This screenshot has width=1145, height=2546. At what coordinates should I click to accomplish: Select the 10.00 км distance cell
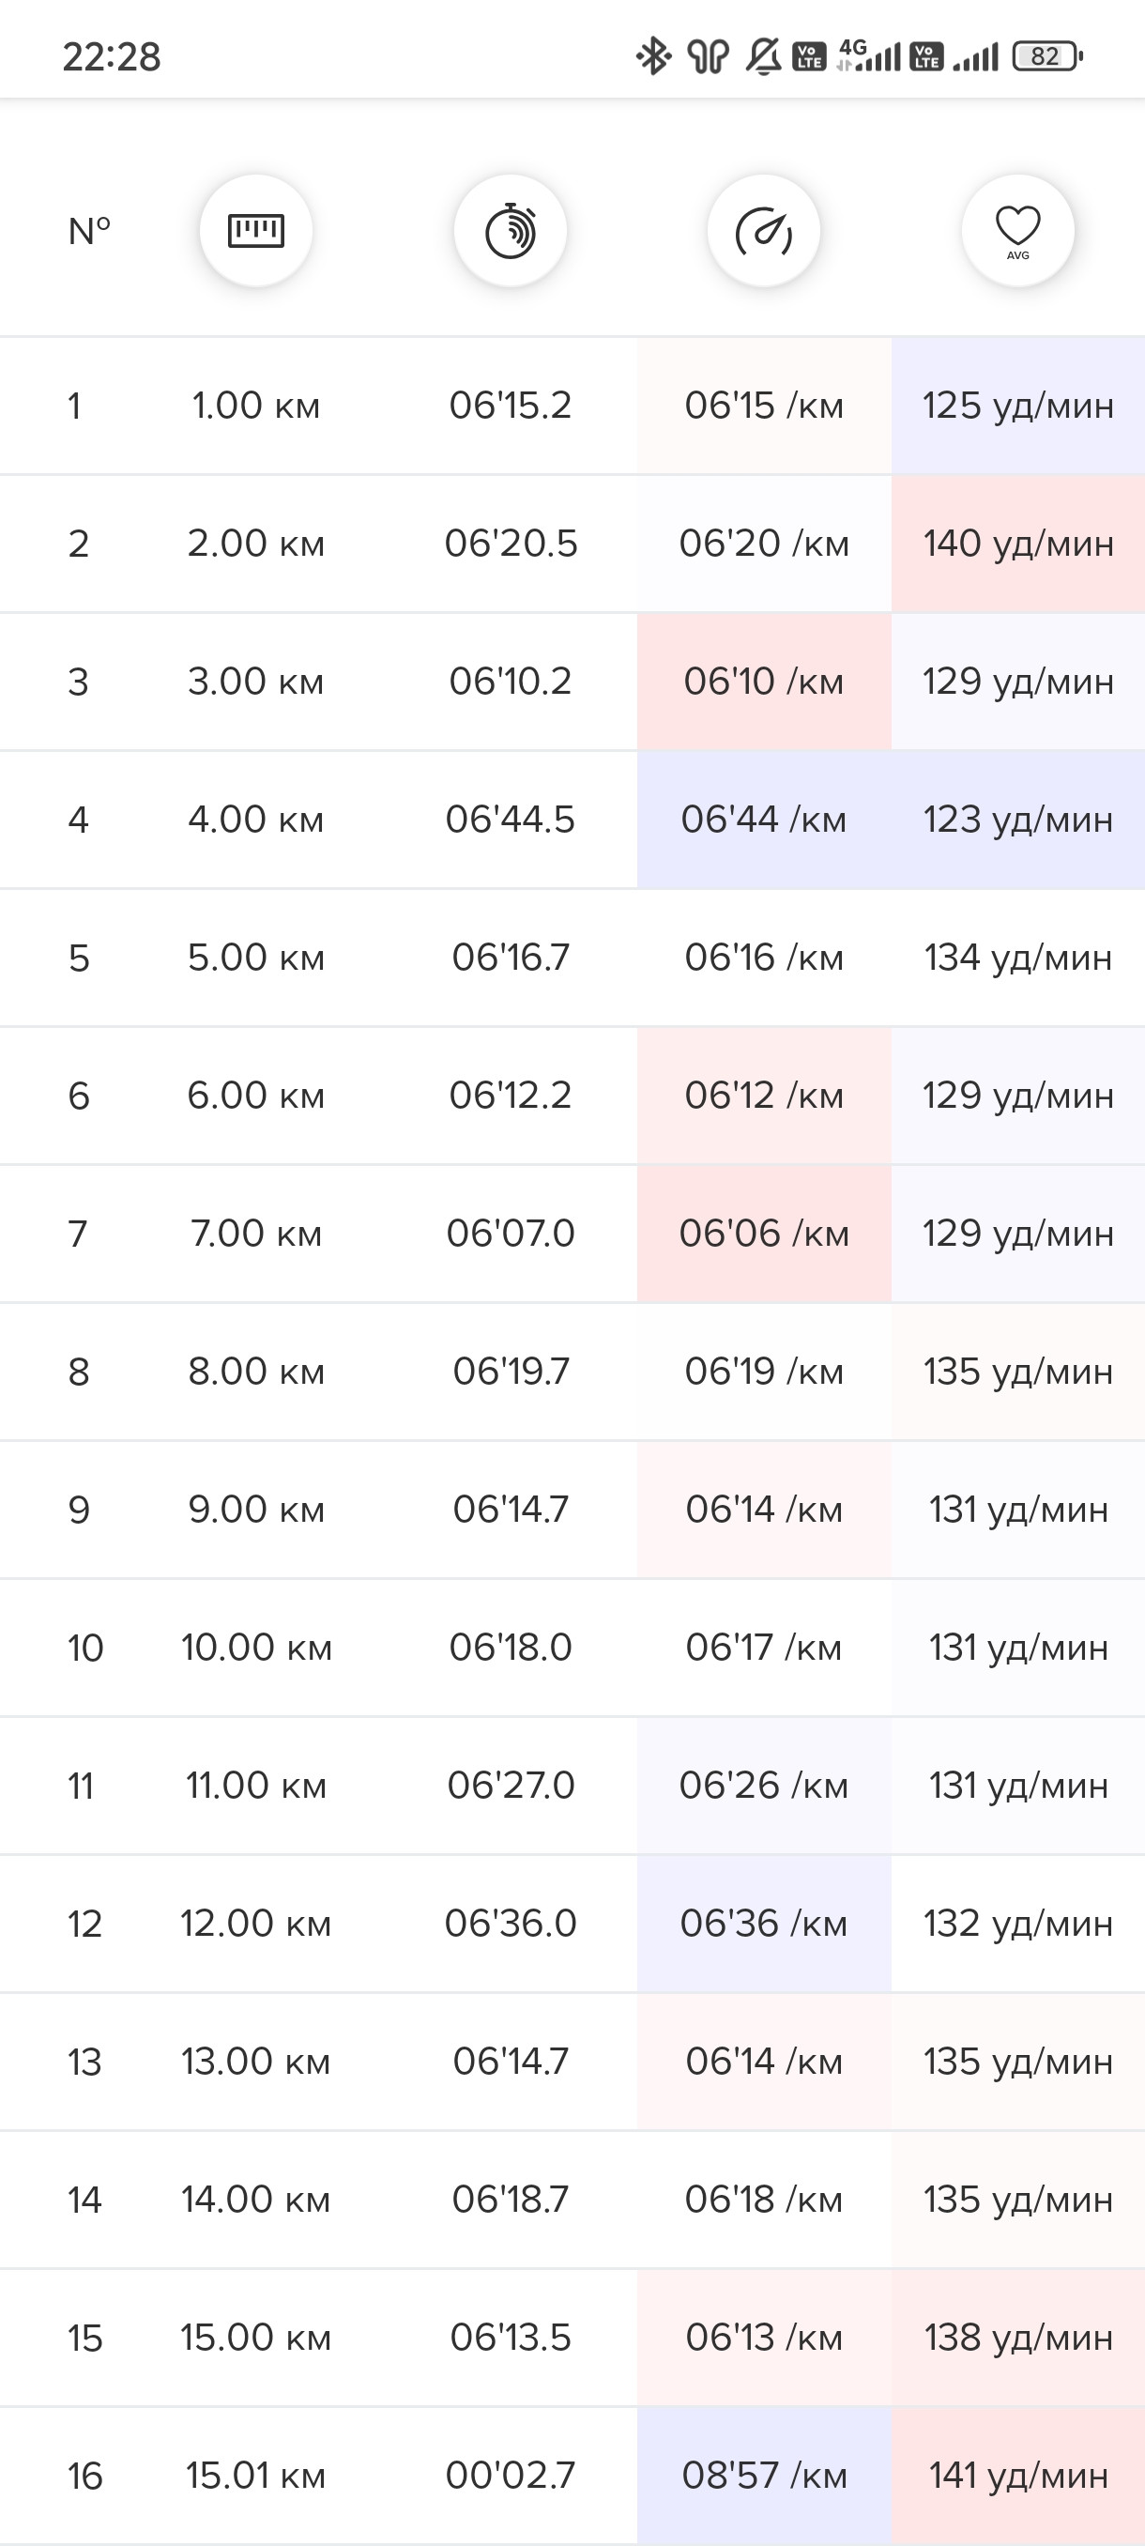[x=256, y=1648]
